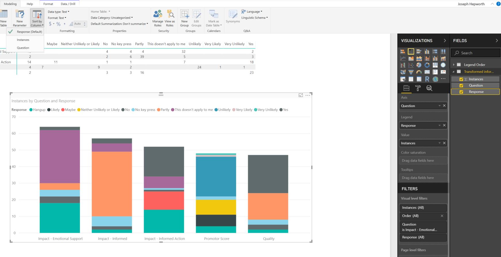The height and width of the screenshot is (257, 501).
Task: Select the ArcGIS globe map visual
Action: point(435,79)
